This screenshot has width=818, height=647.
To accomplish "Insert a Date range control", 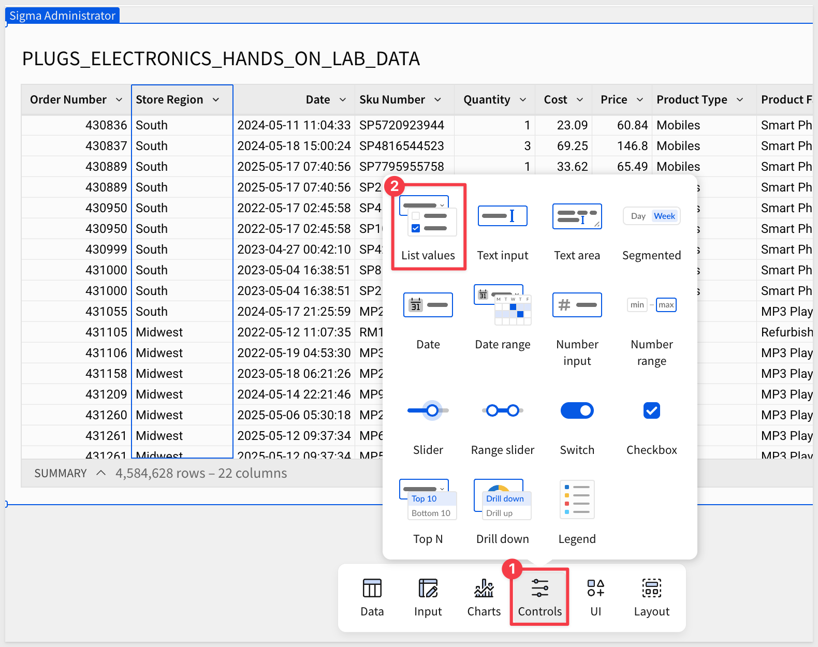I will [502, 316].
